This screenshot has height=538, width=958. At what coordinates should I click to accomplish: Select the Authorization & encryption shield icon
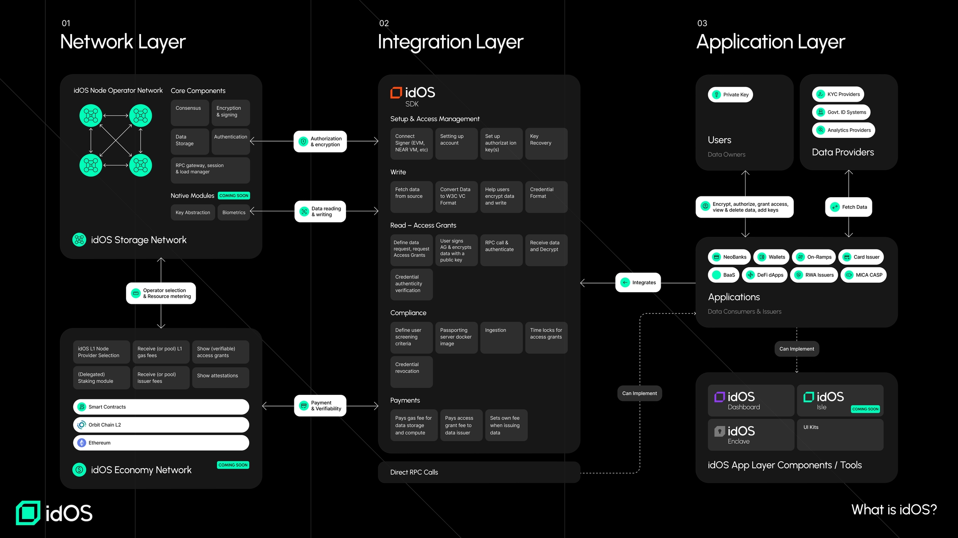(x=304, y=142)
